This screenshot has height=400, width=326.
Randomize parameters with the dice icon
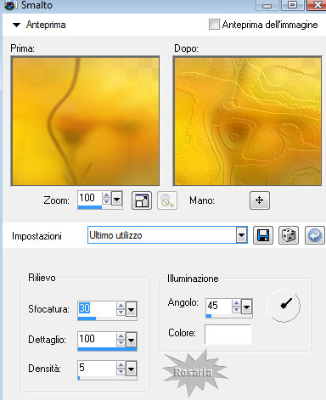pos(289,235)
